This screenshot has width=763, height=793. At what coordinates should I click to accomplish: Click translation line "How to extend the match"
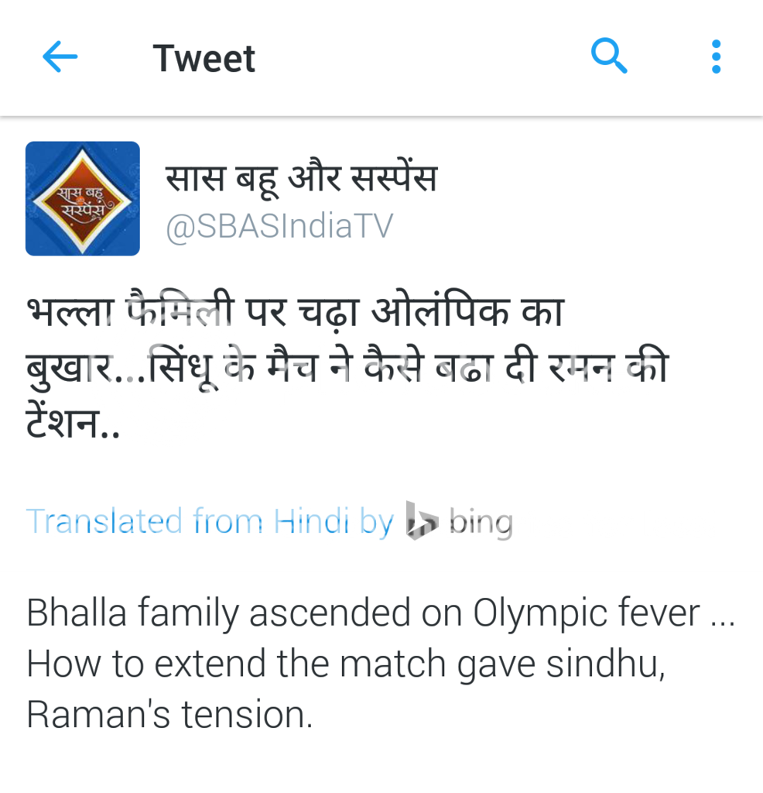point(345,664)
